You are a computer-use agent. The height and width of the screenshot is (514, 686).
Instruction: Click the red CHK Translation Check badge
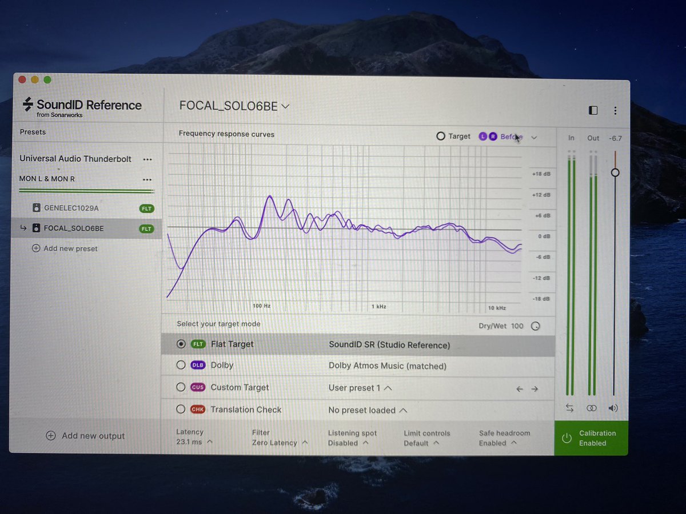[198, 409]
